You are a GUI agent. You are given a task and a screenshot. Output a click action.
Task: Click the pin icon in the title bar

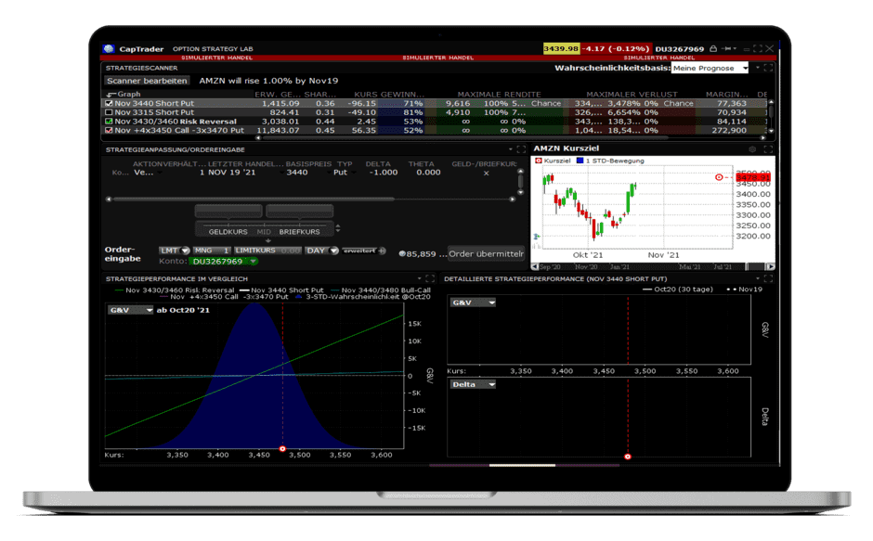(727, 48)
